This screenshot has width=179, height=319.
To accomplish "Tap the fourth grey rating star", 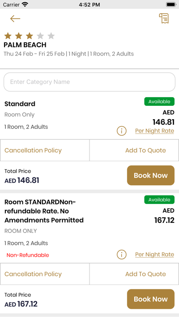I will [40, 36].
